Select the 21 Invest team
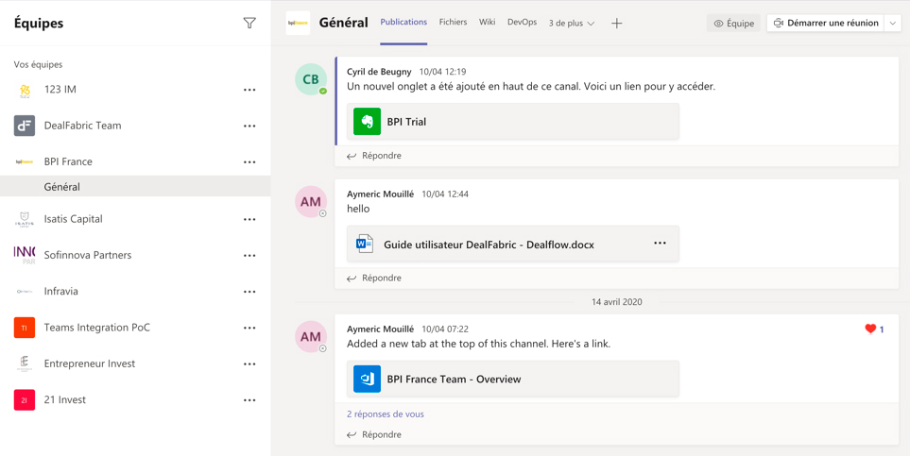910x456 pixels. coord(65,399)
